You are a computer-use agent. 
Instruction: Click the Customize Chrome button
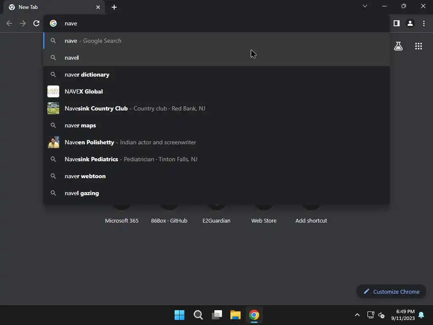391,292
